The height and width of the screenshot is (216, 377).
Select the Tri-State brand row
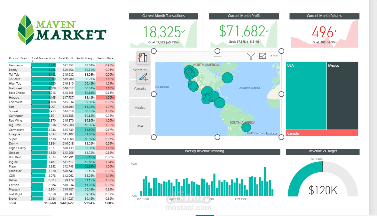point(61,79)
